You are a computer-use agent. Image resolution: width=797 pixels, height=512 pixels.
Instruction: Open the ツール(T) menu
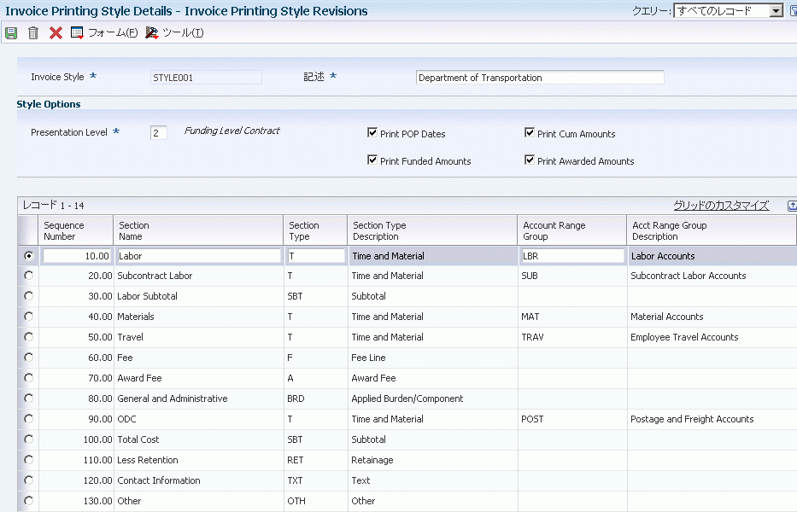pyautogui.click(x=183, y=33)
